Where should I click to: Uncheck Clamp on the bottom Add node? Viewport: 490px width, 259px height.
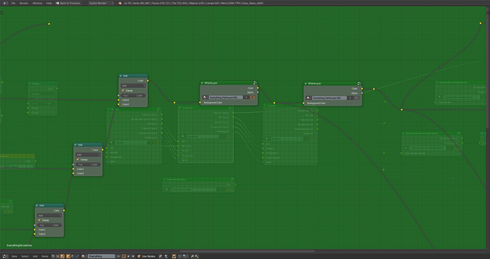[x=39, y=220]
